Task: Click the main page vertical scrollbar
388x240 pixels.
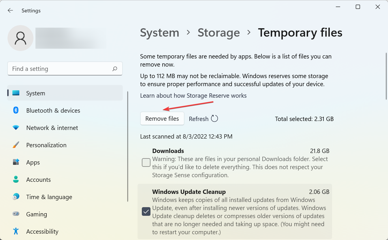Action: pyautogui.click(x=386, y=76)
